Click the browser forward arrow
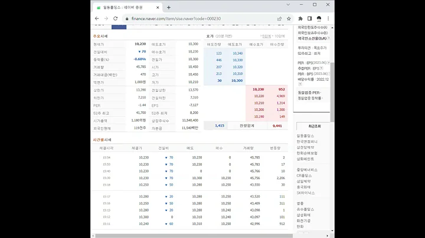 106,18
